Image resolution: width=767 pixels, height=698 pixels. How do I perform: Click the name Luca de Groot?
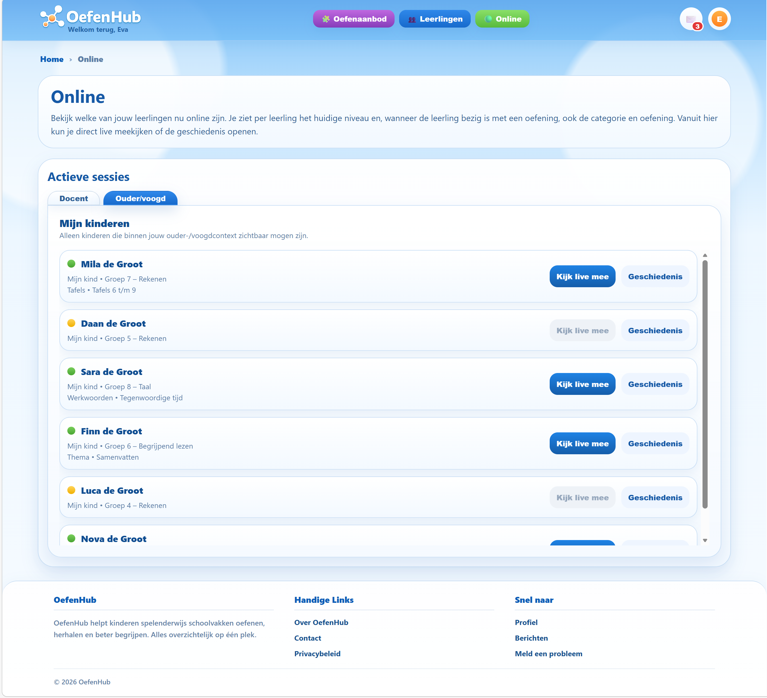pyautogui.click(x=112, y=491)
